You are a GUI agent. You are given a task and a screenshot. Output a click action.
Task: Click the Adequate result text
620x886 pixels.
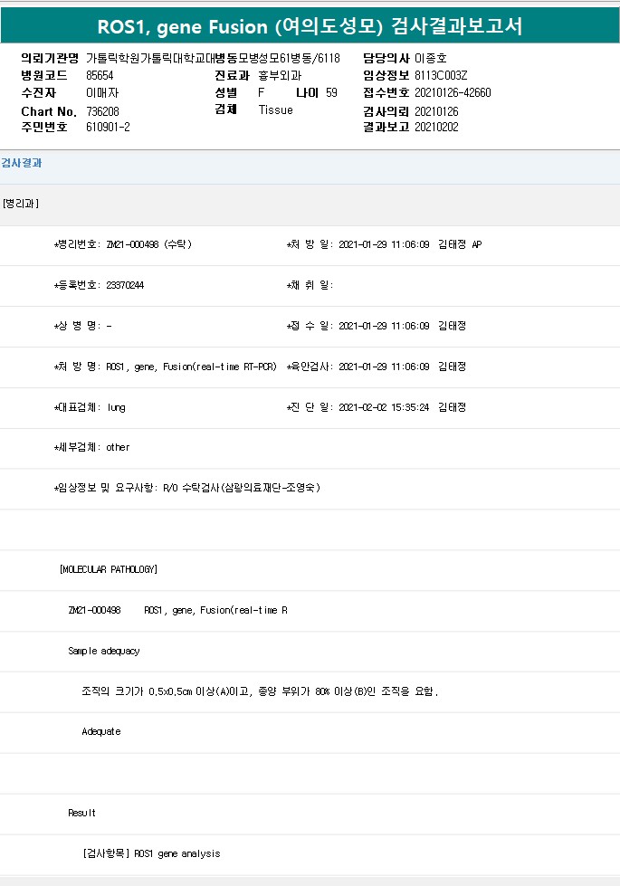(101, 731)
